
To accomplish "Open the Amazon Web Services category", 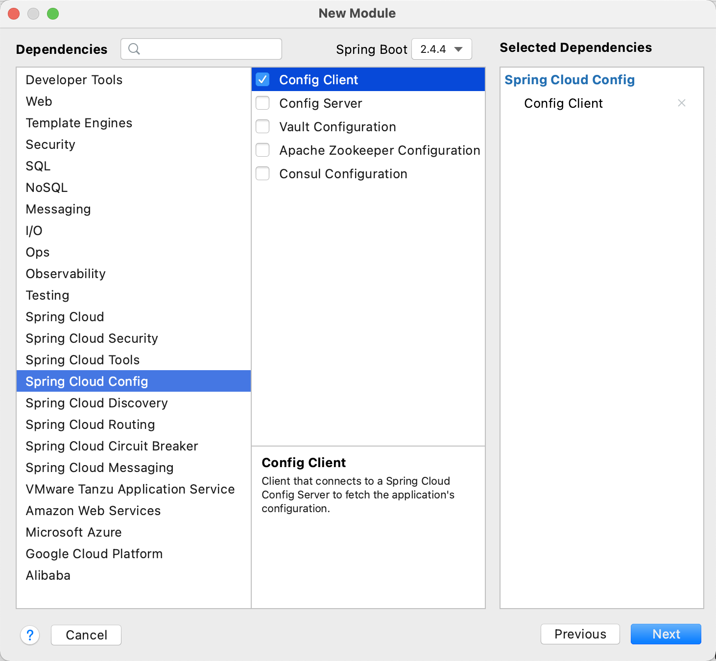I will (93, 511).
